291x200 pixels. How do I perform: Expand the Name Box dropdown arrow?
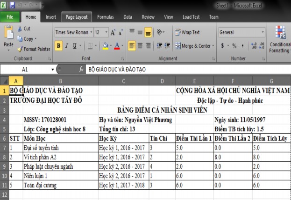point(52,70)
